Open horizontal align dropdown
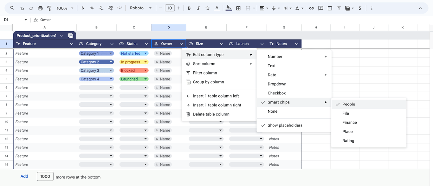This screenshot has width=433, height=186. 264,8
